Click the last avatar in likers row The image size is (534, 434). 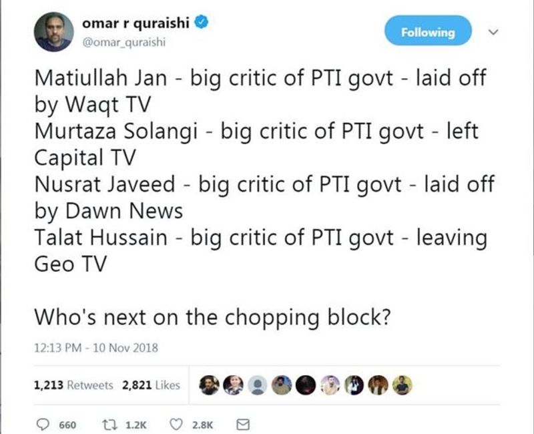[x=403, y=385]
